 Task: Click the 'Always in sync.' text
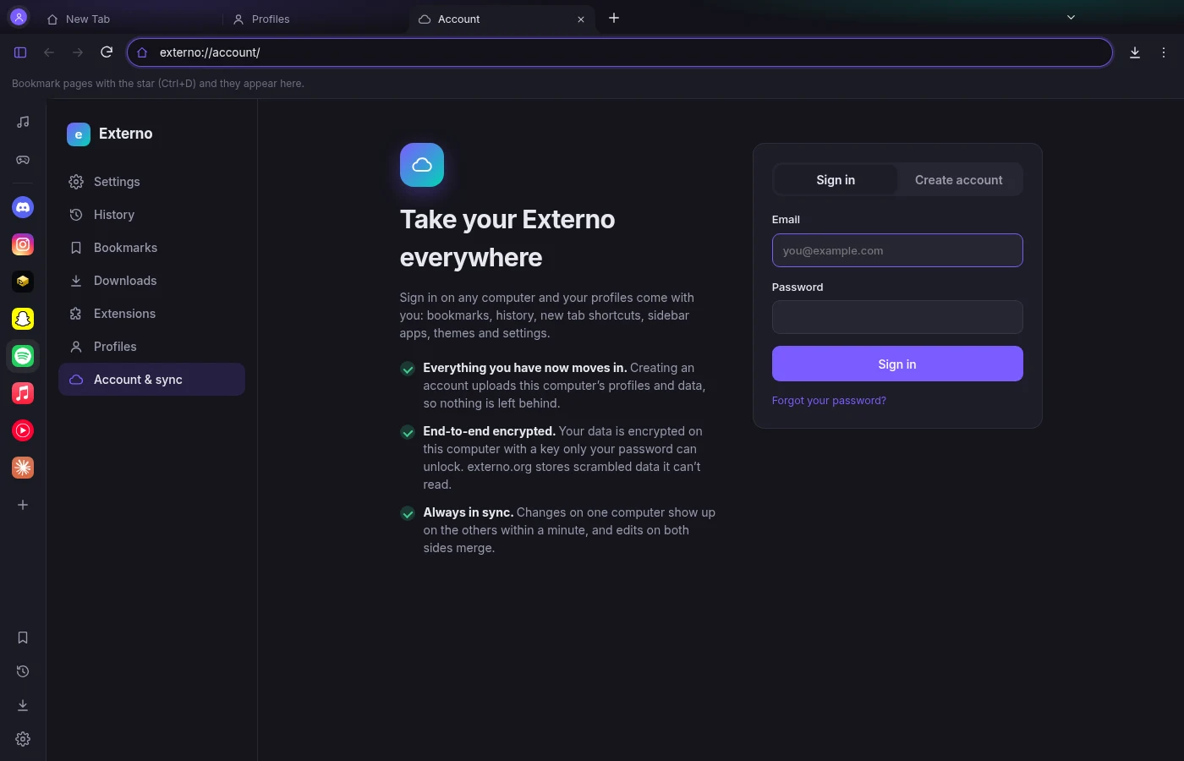(x=468, y=512)
